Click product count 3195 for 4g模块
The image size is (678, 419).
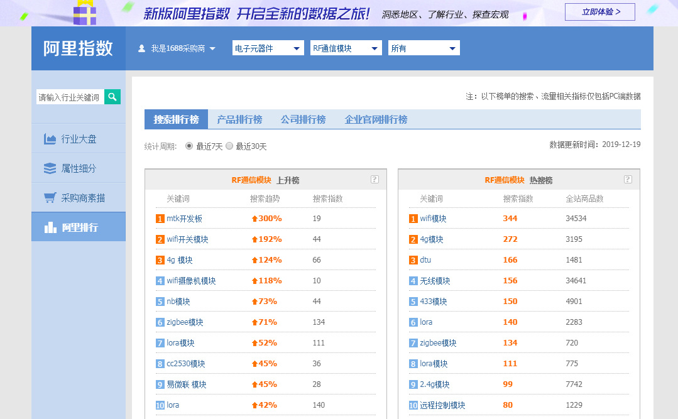tap(574, 239)
